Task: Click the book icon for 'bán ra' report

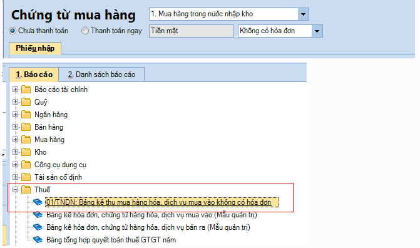Action: click(x=38, y=227)
